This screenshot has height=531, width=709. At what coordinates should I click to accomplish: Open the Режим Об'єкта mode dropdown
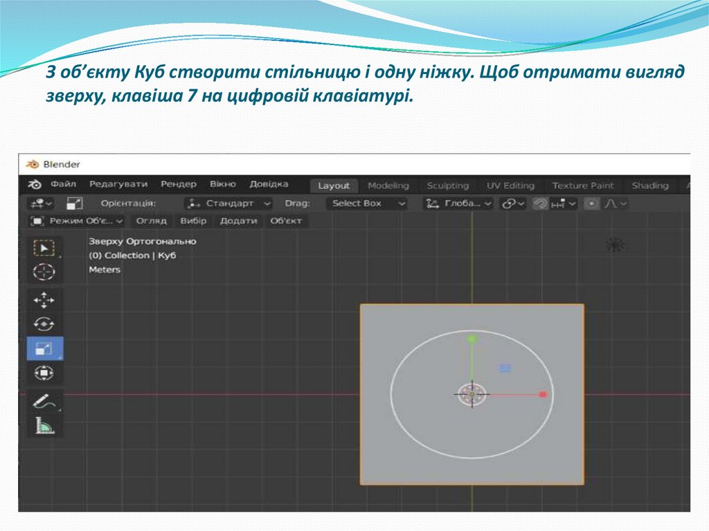tap(77, 221)
